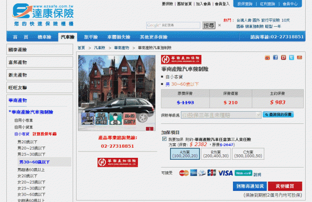Expand 國泰產險 in the sidebar

click(x=39, y=50)
